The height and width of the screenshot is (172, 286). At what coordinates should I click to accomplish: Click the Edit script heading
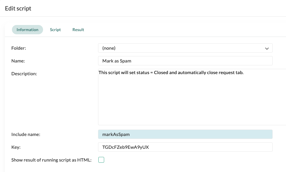[x=18, y=8]
